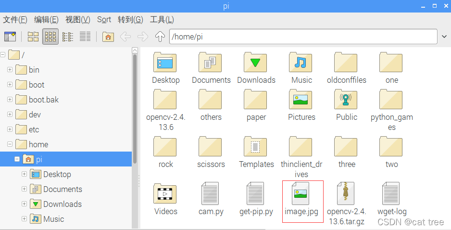Viewport: 451px width, 230px height.
Task: Open the 视图(V) menu
Action: point(78,20)
